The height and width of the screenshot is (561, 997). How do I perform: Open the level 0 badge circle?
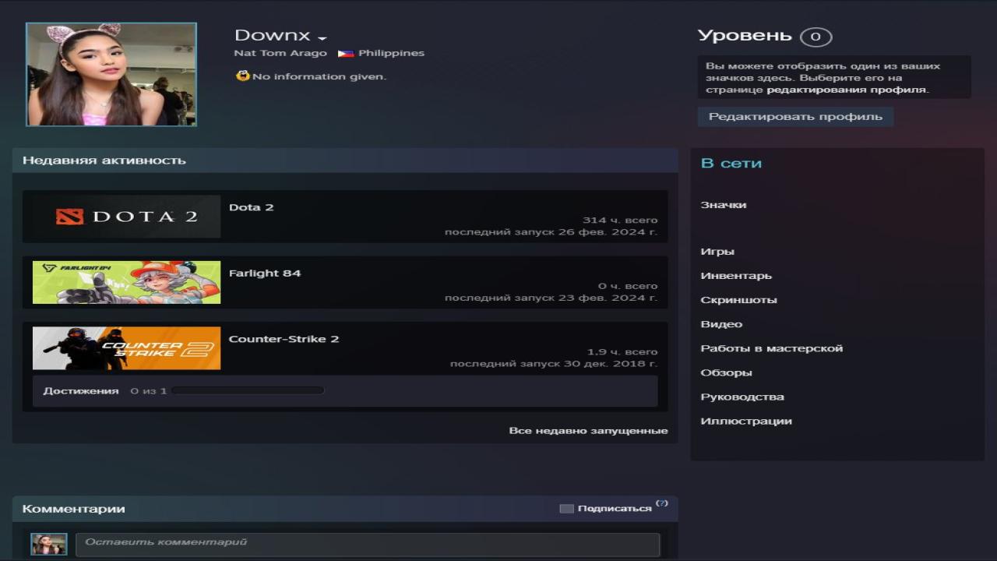coord(816,37)
